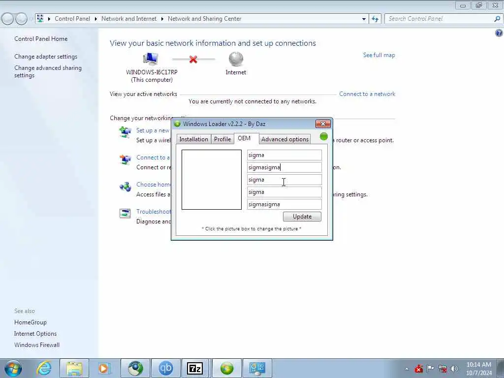Click See full map link
The width and height of the screenshot is (504, 378).
(379, 55)
